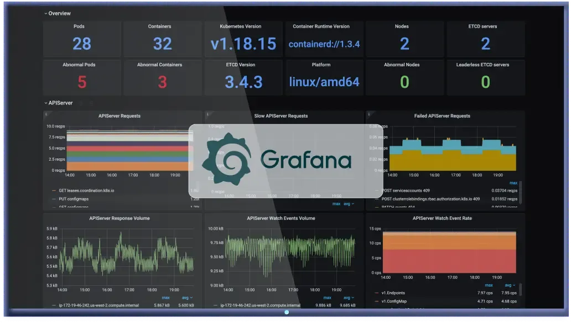
Task: Click the ETCD Version value 3.4.3
Action: 243,82
